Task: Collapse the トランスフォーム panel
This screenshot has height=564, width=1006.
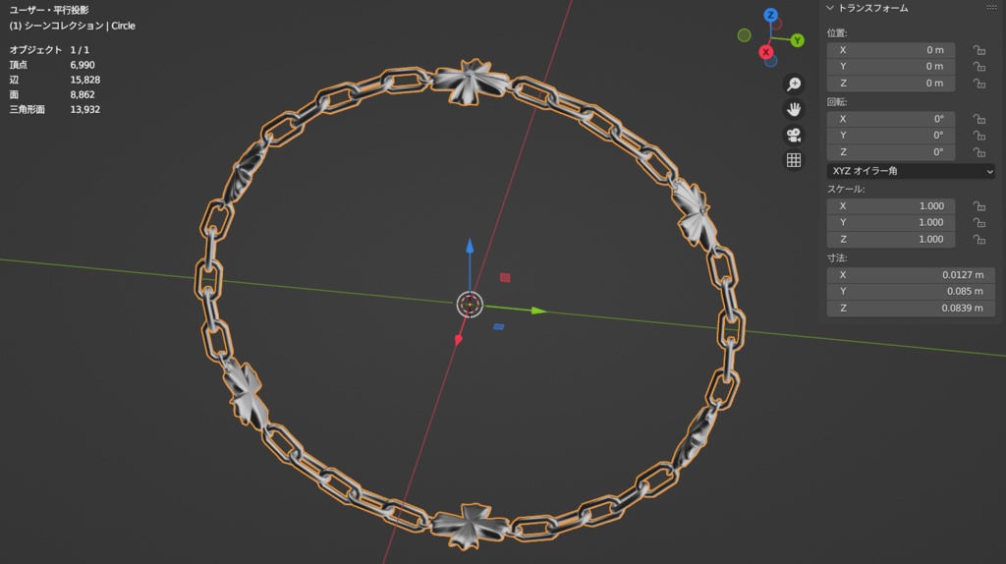Action: 829,8
